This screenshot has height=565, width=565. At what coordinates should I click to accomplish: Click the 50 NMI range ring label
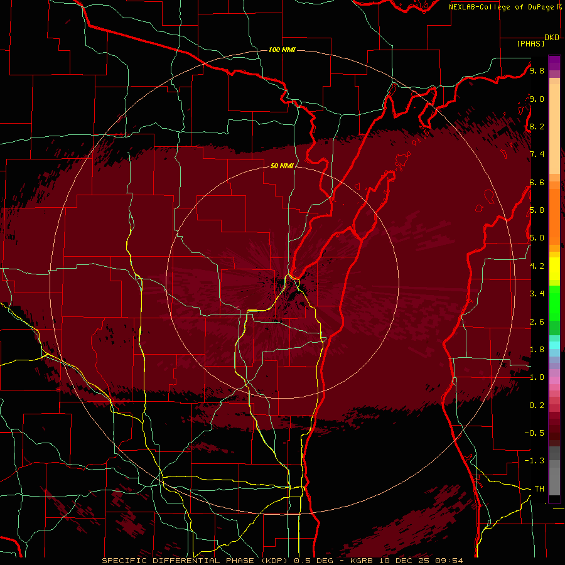point(282,166)
